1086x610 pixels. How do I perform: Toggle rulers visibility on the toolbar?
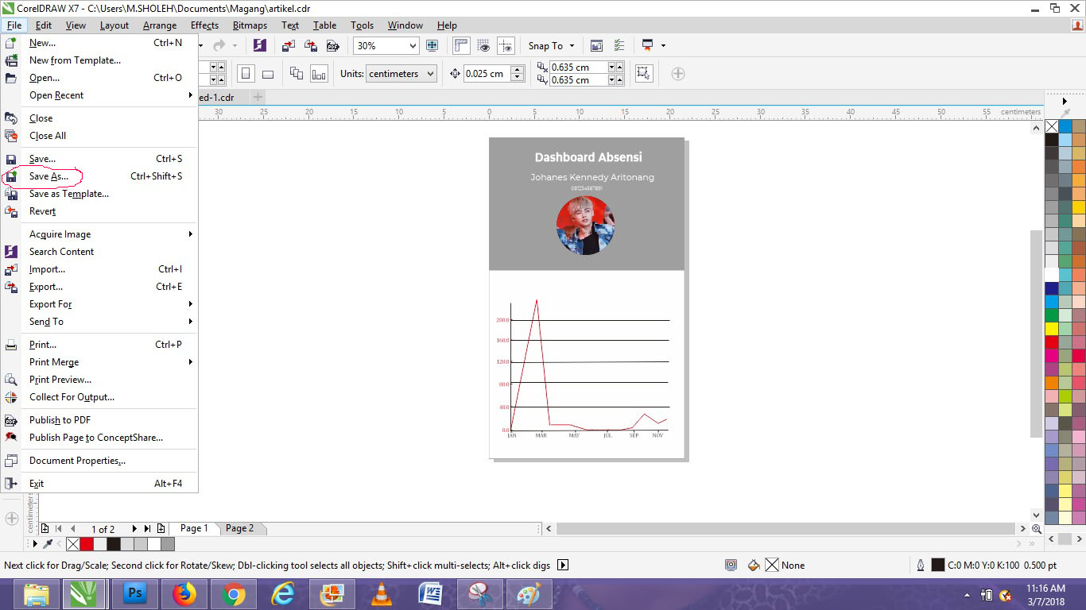pyautogui.click(x=460, y=45)
